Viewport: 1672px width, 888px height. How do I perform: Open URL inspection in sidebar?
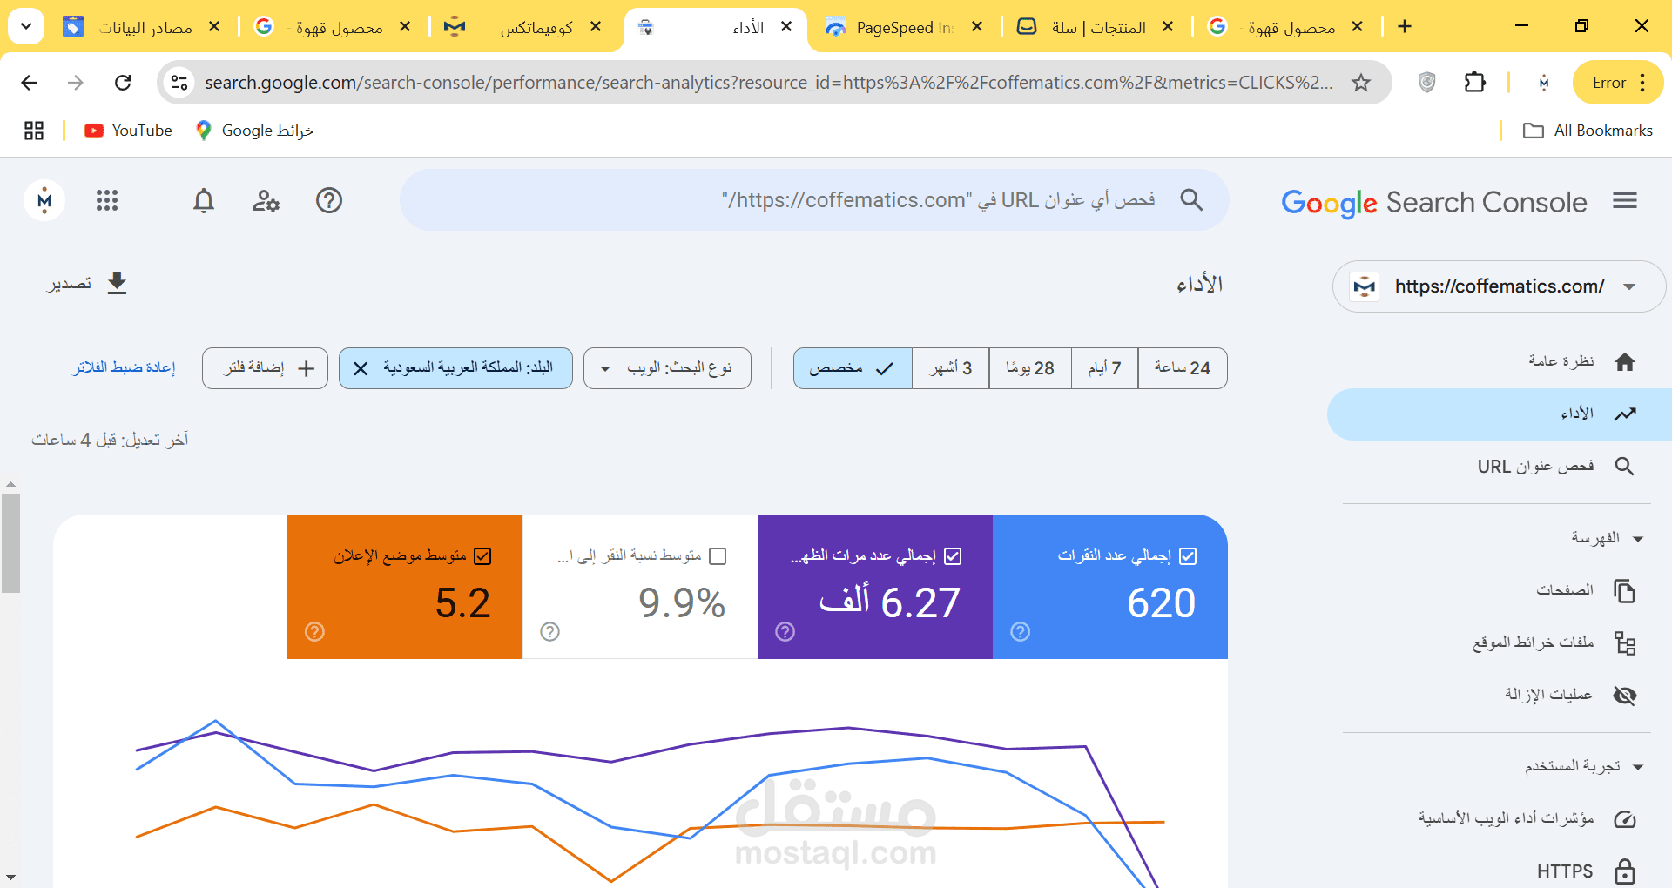click(1555, 467)
